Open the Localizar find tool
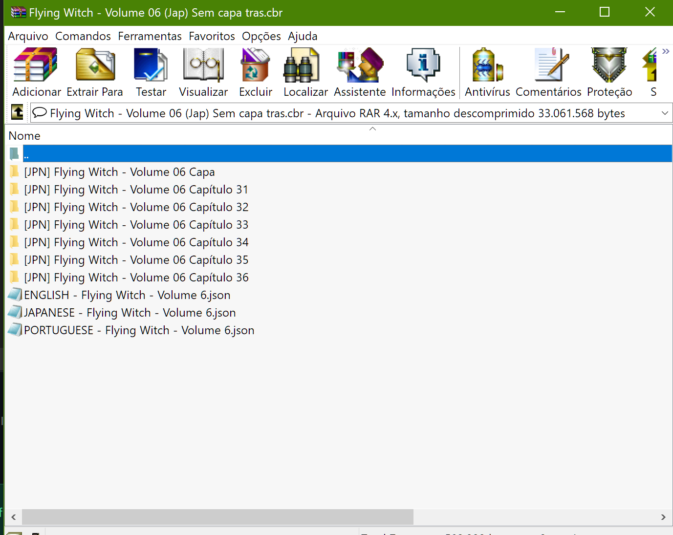The image size is (673, 535). [x=305, y=72]
